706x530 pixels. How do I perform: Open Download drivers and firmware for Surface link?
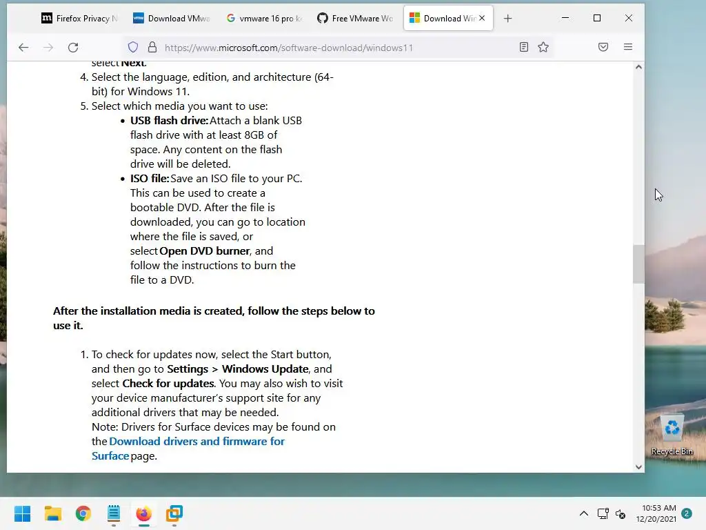(188, 449)
